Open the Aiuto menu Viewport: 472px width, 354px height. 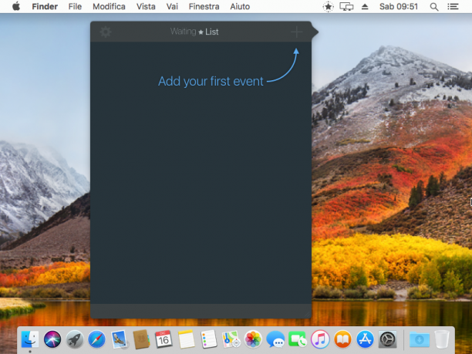pyautogui.click(x=240, y=7)
